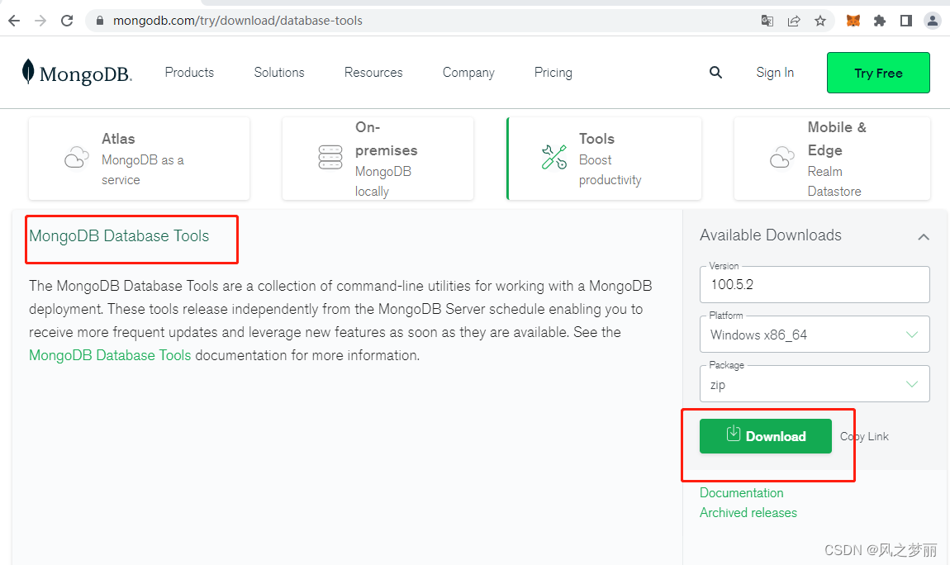Click the browser forward arrow
Image resolution: width=950 pixels, height=565 pixels.
tap(40, 21)
